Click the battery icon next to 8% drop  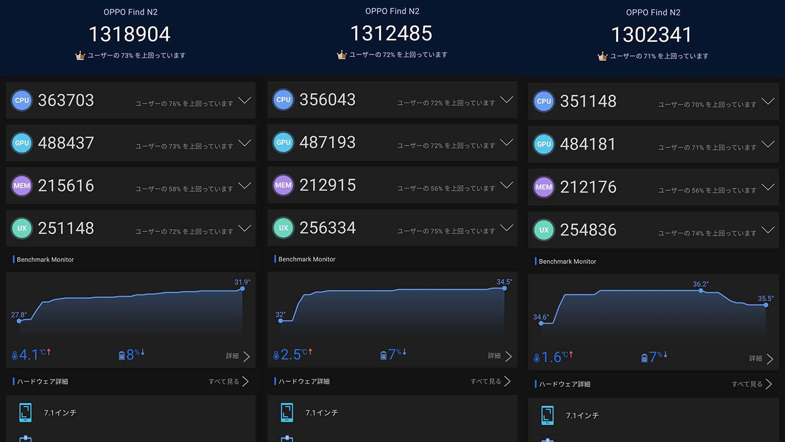click(x=122, y=356)
